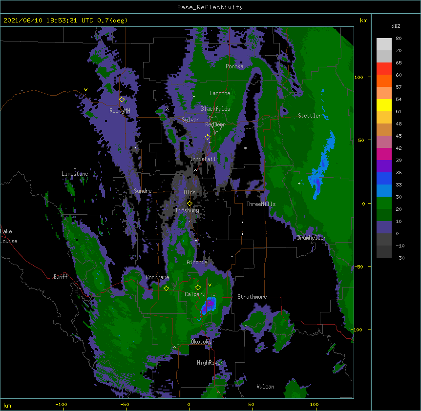
Task: Click the light gray 80–70 dBZ legend swatch
Action: point(384,44)
